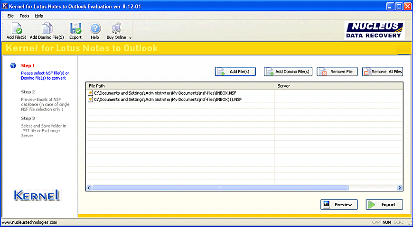Click the green-arrow Export button
Viewport: 413px width, 227px height.
[385, 204]
